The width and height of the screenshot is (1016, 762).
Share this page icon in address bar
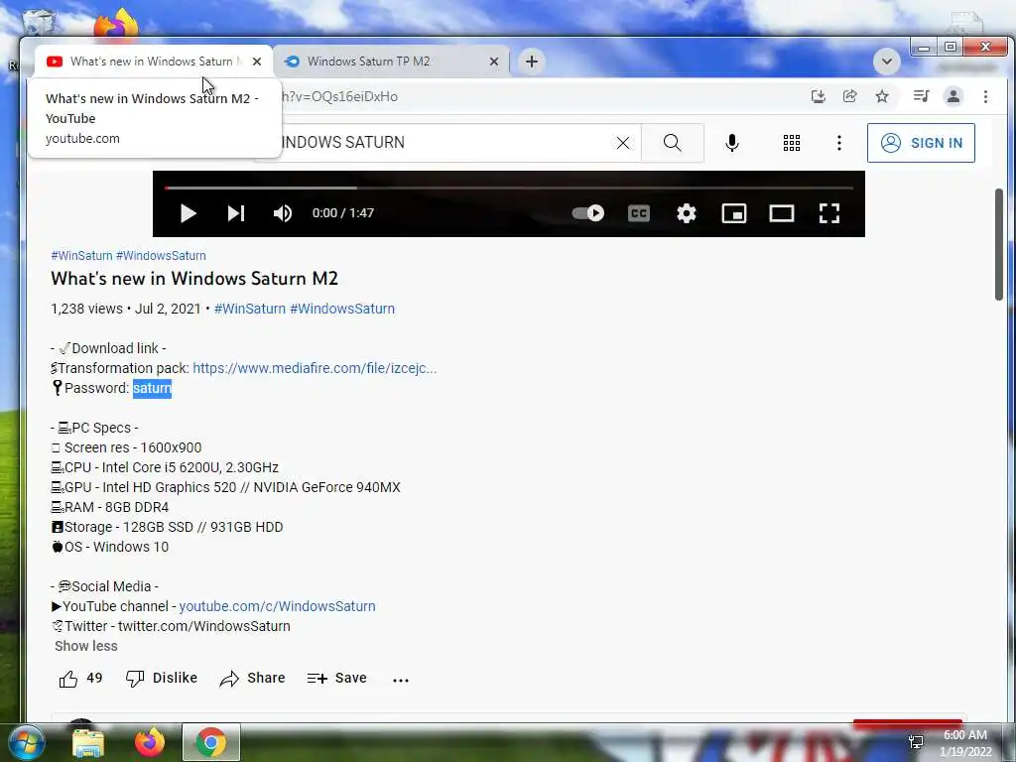pyautogui.click(x=850, y=96)
